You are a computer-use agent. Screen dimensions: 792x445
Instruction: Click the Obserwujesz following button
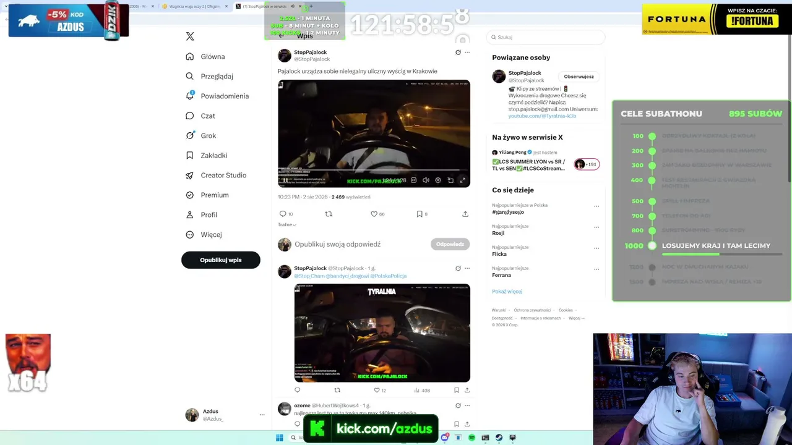pyautogui.click(x=579, y=77)
